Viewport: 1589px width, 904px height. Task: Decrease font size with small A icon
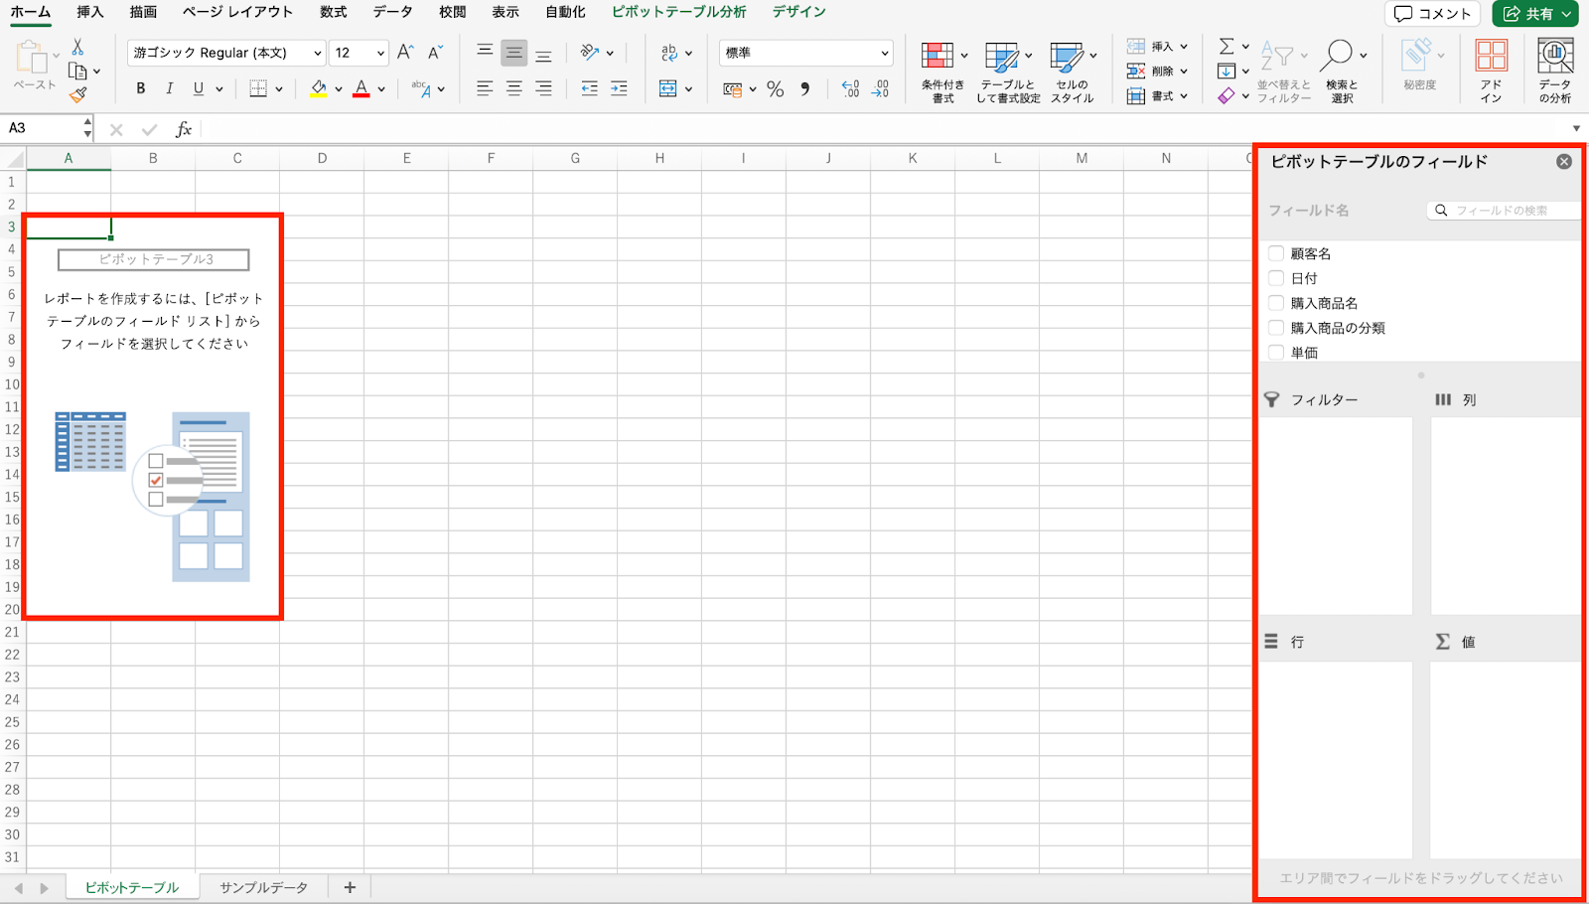435,53
